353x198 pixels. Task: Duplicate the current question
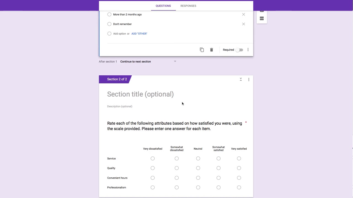point(202,50)
